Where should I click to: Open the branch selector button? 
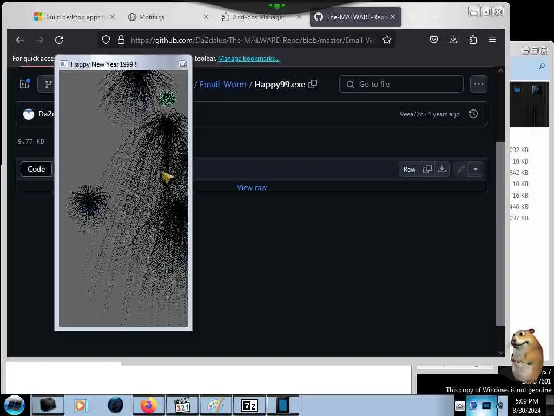tap(47, 84)
